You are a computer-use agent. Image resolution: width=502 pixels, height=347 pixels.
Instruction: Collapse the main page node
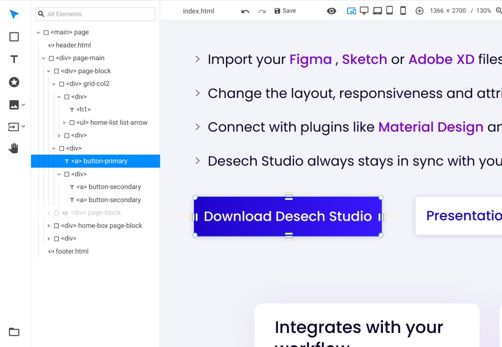[x=38, y=32]
